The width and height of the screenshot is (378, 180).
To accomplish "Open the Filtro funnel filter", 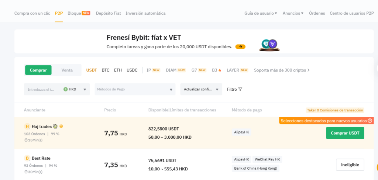I will click(x=234, y=89).
